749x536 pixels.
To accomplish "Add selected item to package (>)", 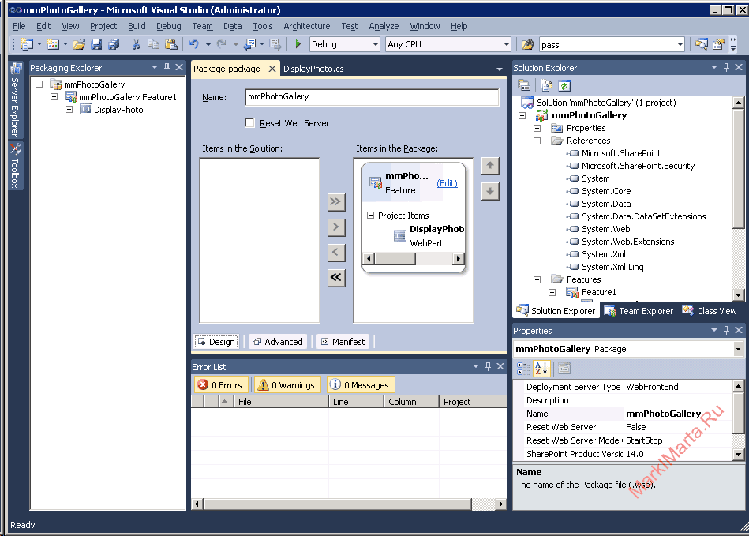I will pos(335,227).
